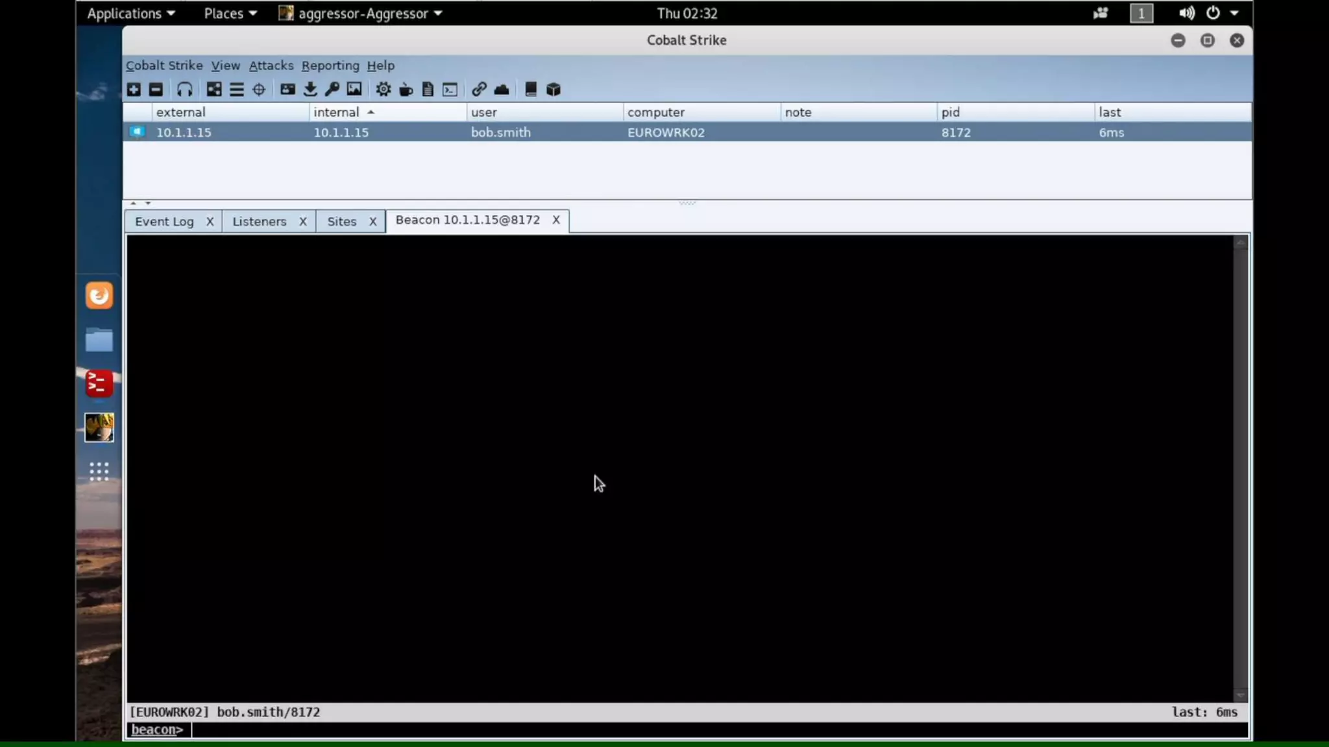Click the cloud manage sites icon
Image resolution: width=1329 pixels, height=747 pixels.
pyautogui.click(x=502, y=89)
